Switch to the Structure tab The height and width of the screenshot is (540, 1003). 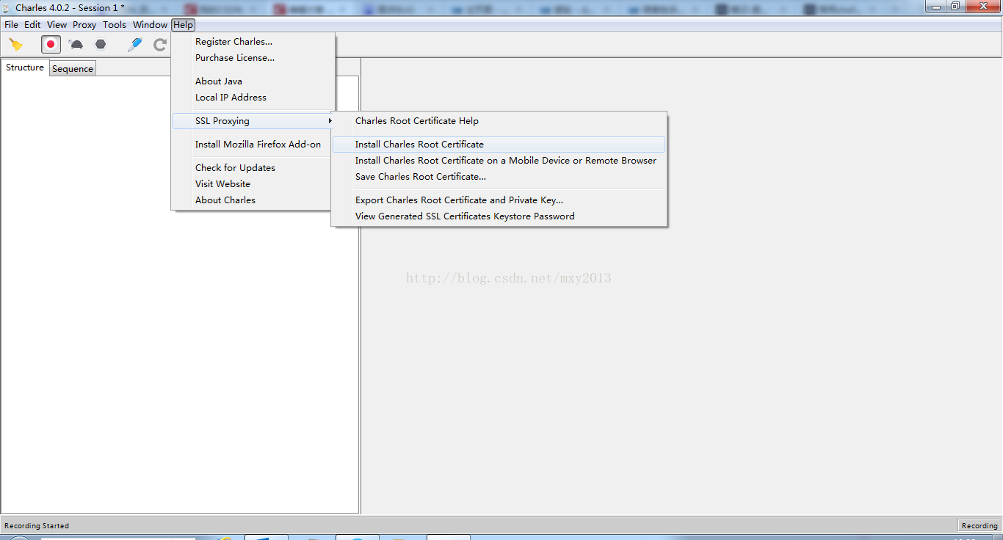(x=25, y=67)
